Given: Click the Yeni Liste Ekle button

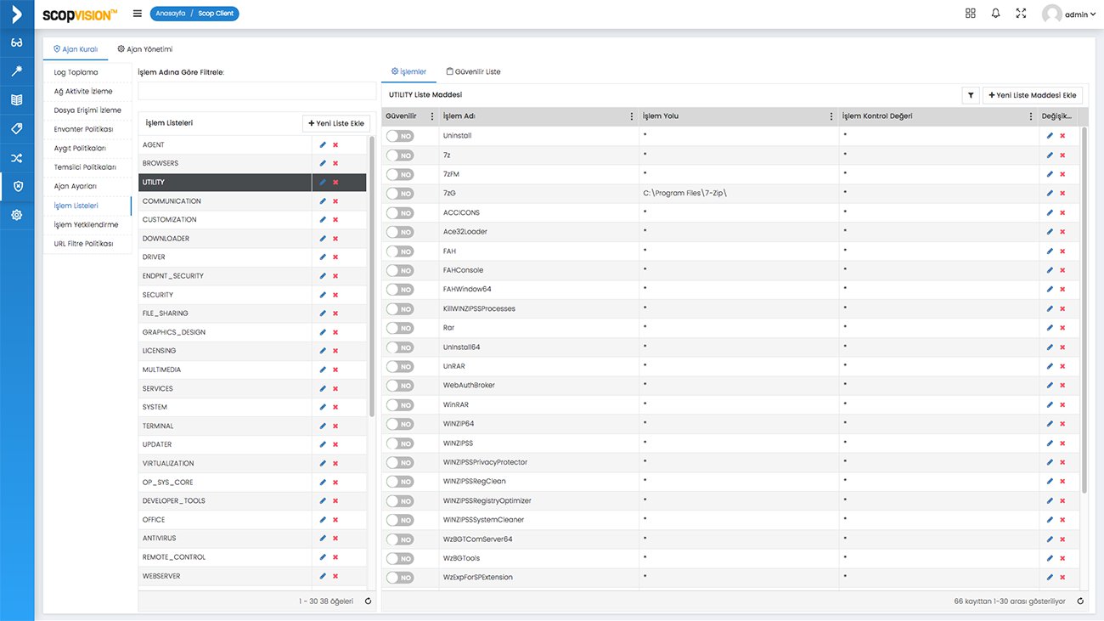Looking at the screenshot, I should [x=336, y=124].
